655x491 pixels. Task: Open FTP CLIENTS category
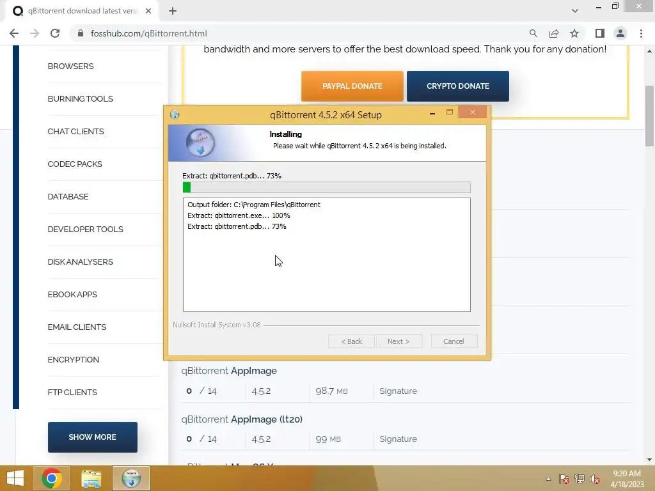pos(72,392)
